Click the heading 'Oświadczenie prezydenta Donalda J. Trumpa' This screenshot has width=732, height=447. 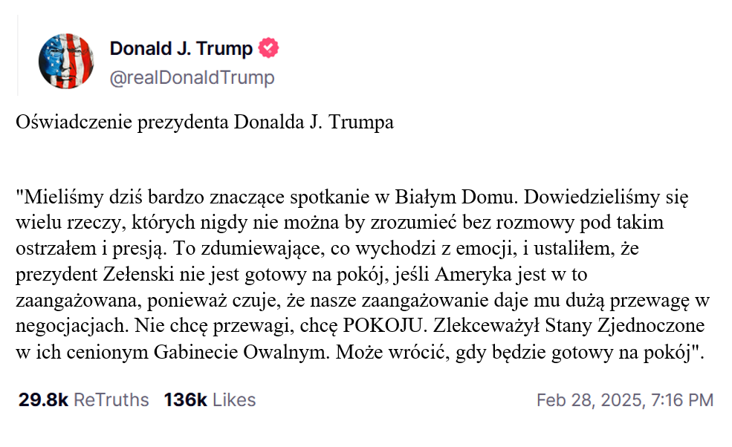(204, 123)
